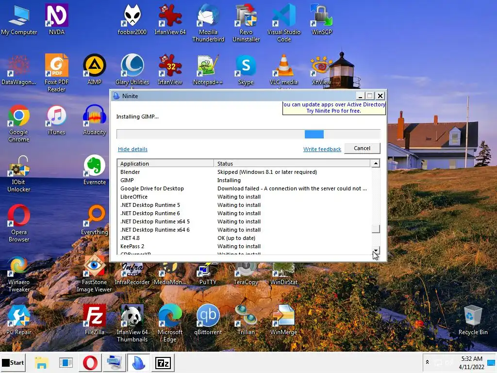
Task: Open the WinSCP desktop shortcut
Action: [322, 19]
